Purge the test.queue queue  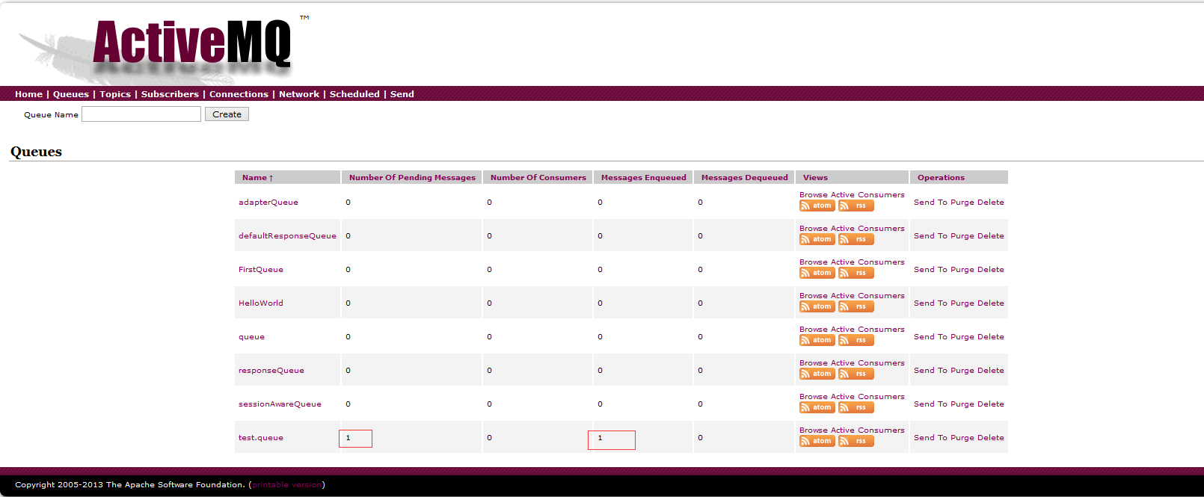coord(962,438)
